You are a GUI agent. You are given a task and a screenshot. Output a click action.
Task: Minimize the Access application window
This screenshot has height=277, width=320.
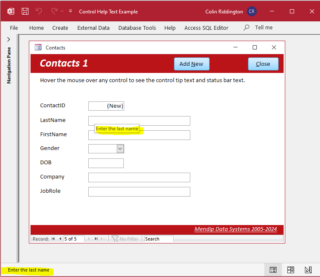point(272,11)
